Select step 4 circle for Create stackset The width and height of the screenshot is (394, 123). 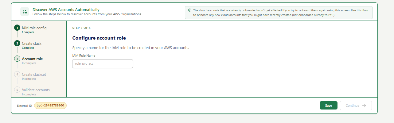pyautogui.click(x=17, y=74)
